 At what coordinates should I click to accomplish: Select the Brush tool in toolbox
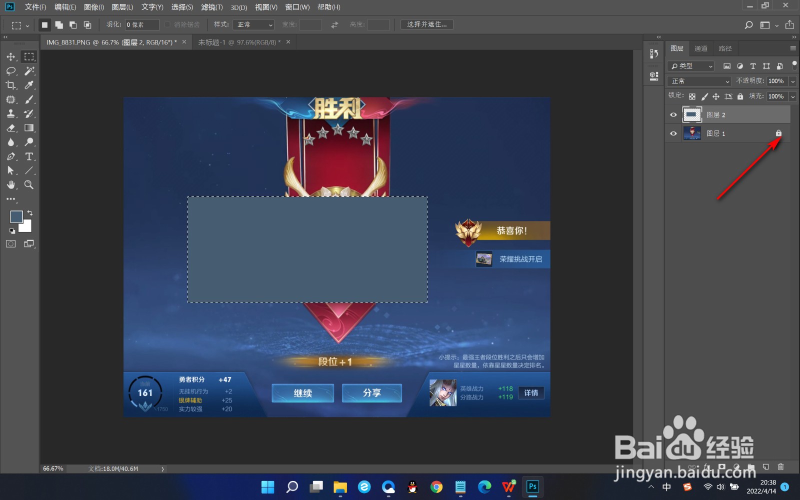29,99
